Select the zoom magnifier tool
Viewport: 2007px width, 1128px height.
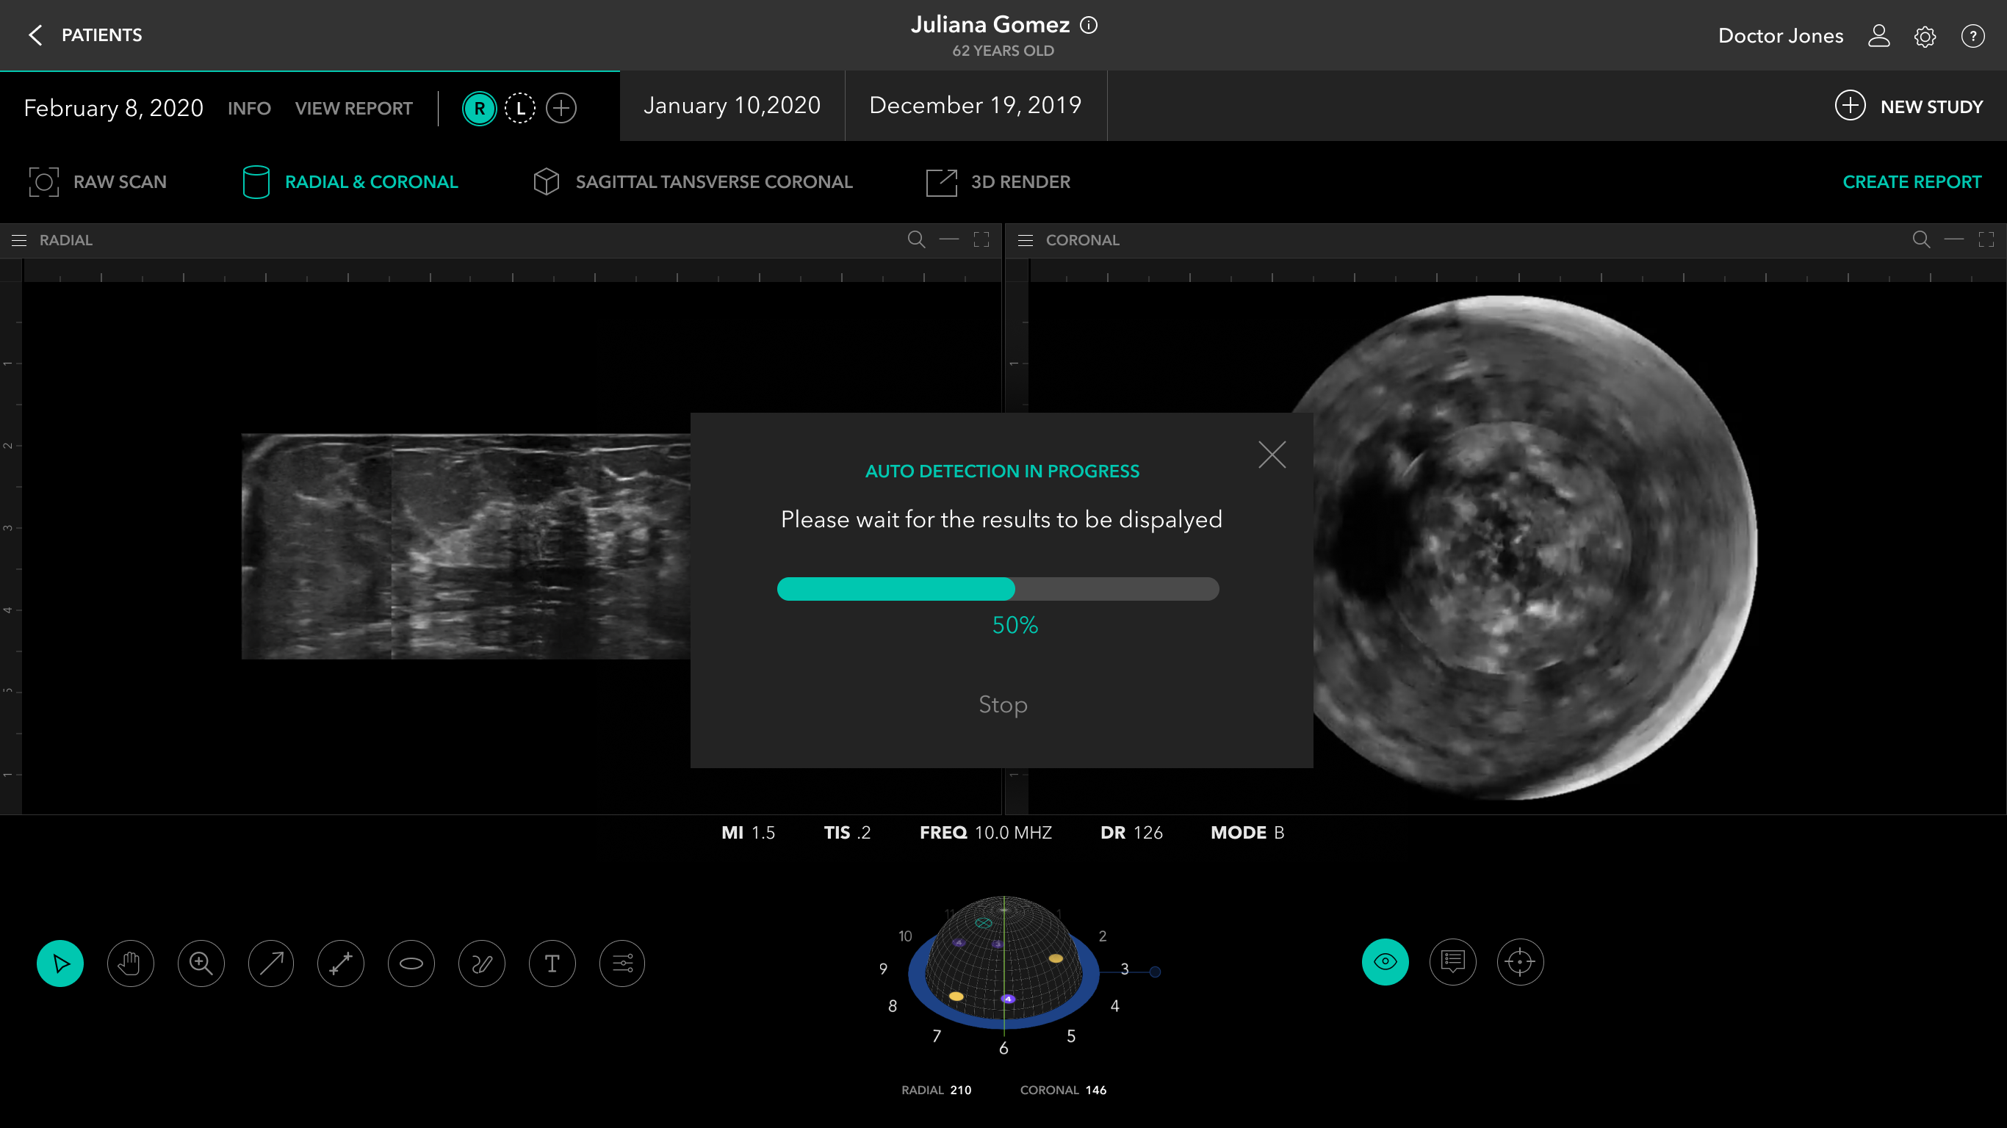tap(201, 963)
